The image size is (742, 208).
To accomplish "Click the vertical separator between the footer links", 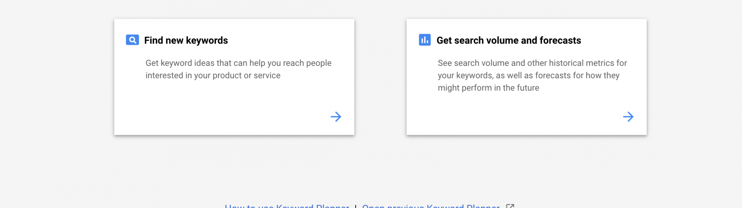I will pos(355,206).
